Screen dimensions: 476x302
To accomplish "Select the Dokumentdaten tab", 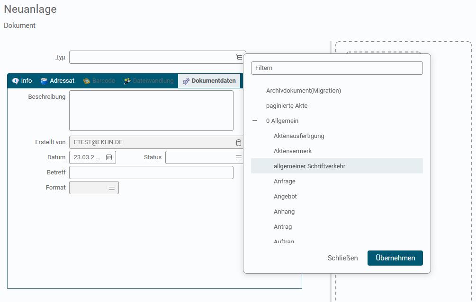I will (209, 81).
